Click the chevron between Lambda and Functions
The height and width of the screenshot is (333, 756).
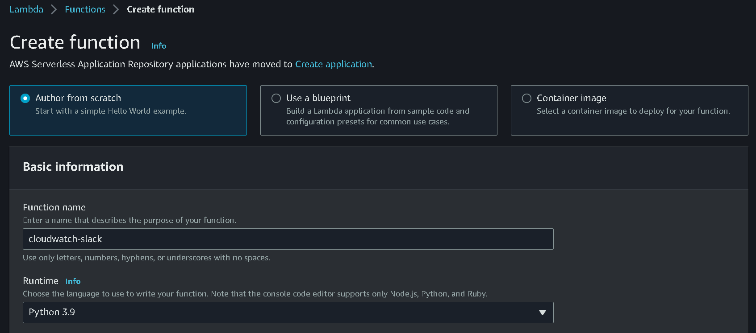point(54,9)
